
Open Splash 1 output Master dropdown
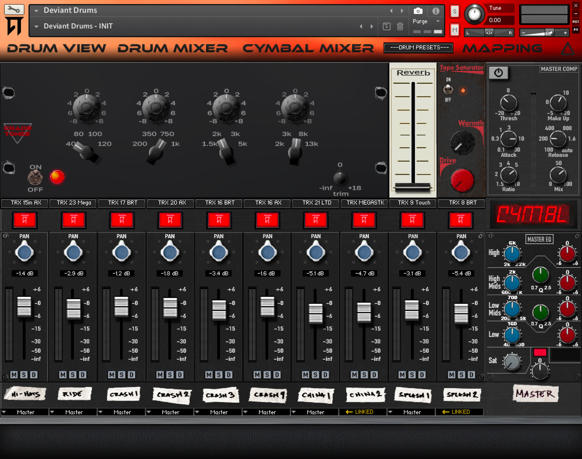click(x=412, y=412)
